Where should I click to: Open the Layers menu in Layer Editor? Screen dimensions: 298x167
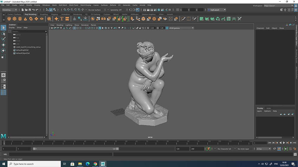click(259, 111)
